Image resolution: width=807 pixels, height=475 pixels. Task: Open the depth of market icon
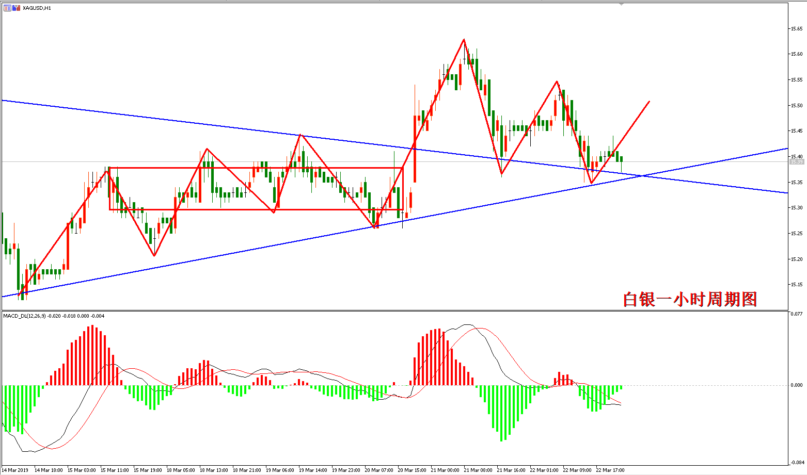pyautogui.click(x=17, y=8)
